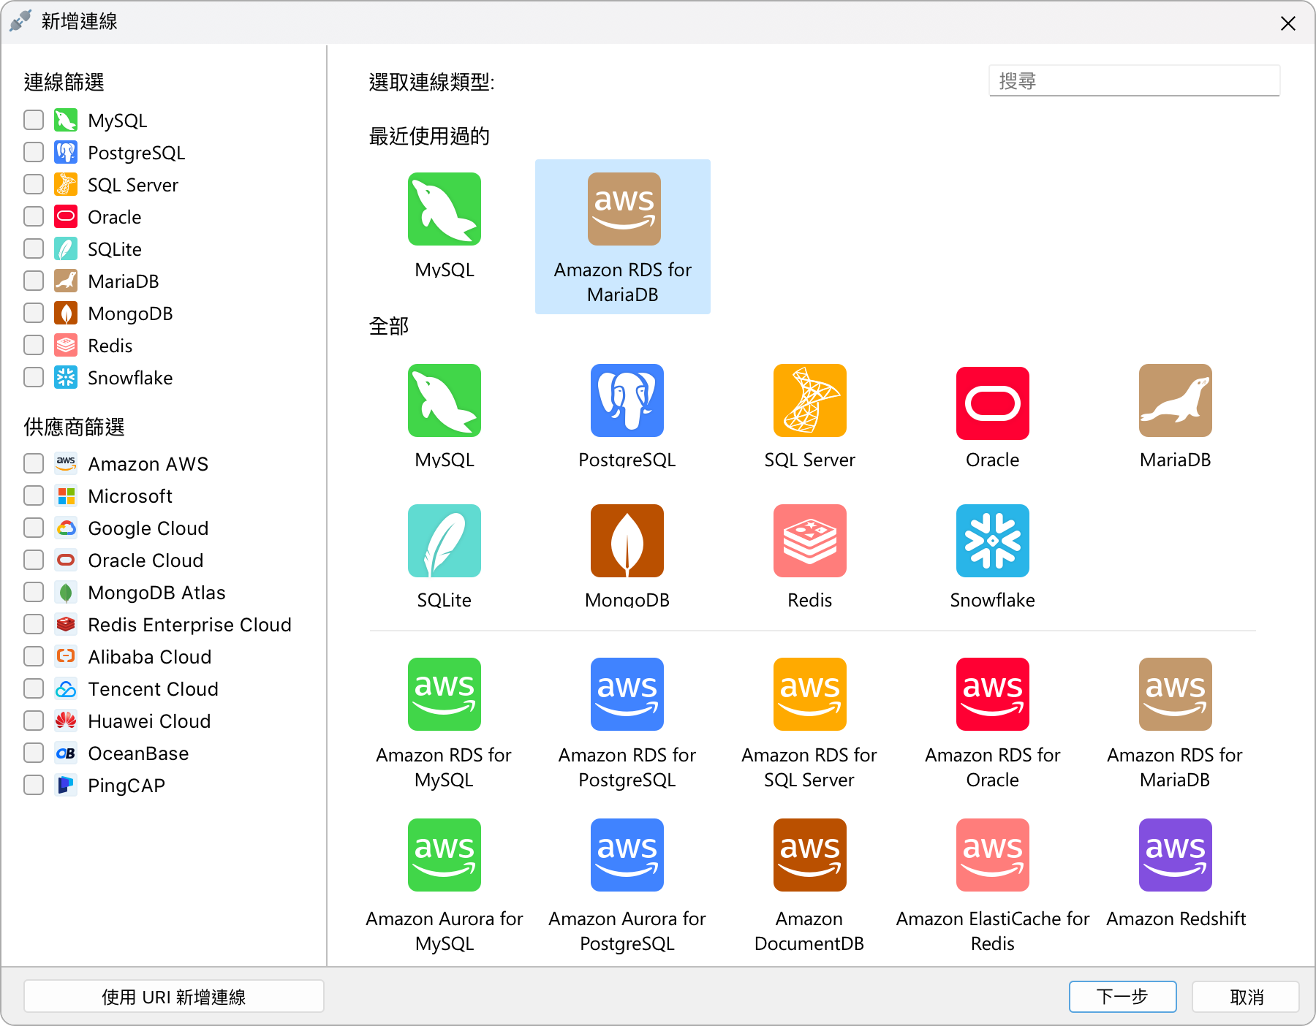Select Amazon ElastiCache for Redis icon
Viewport: 1316px width, 1026px height.
993,855
